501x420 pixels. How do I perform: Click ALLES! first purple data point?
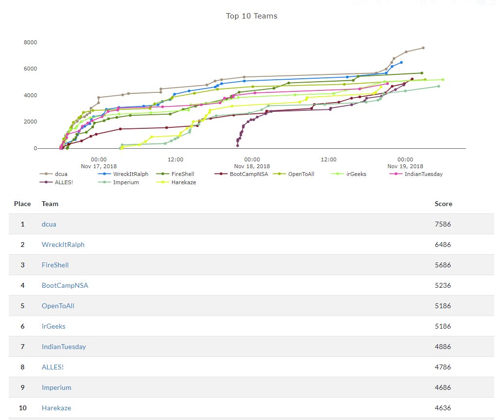[x=238, y=146]
